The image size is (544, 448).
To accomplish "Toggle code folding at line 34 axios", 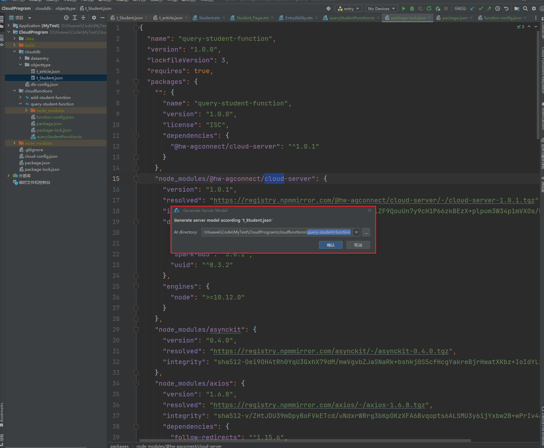I will coord(136,383).
